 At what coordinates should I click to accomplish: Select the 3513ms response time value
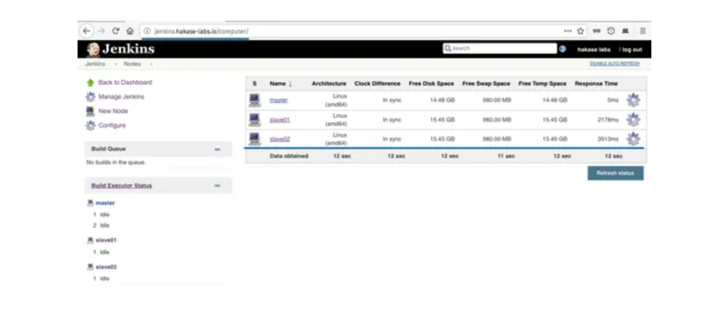608,139
